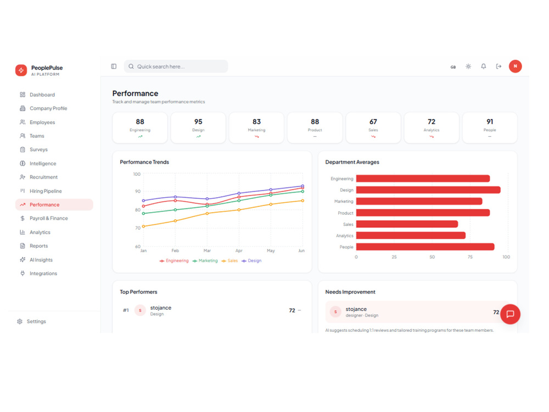
Task: Click the Analytics 72 score card
Action: [x=432, y=128]
